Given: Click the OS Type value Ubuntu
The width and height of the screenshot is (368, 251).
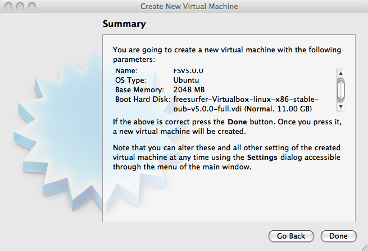Looking at the screenshot, I should point(187,80).
